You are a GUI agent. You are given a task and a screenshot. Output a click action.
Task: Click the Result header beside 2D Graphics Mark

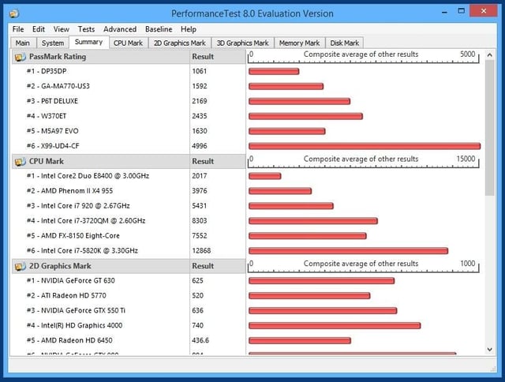(x=218, y=266)
